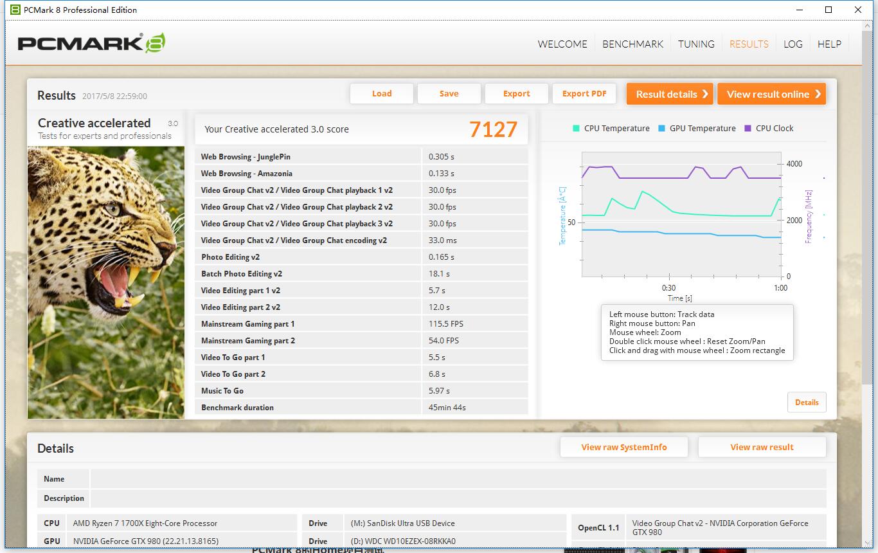Click the leopard test thumbnail image

point(106,282)
